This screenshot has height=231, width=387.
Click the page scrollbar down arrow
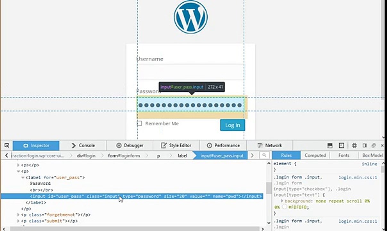pos(383,137)
